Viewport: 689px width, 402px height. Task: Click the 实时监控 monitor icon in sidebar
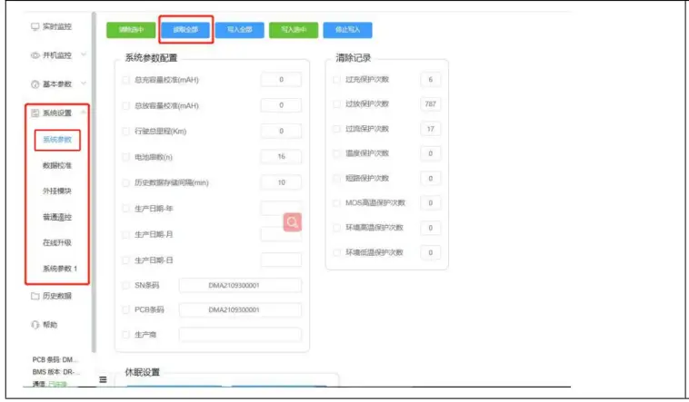click(35, 27)
